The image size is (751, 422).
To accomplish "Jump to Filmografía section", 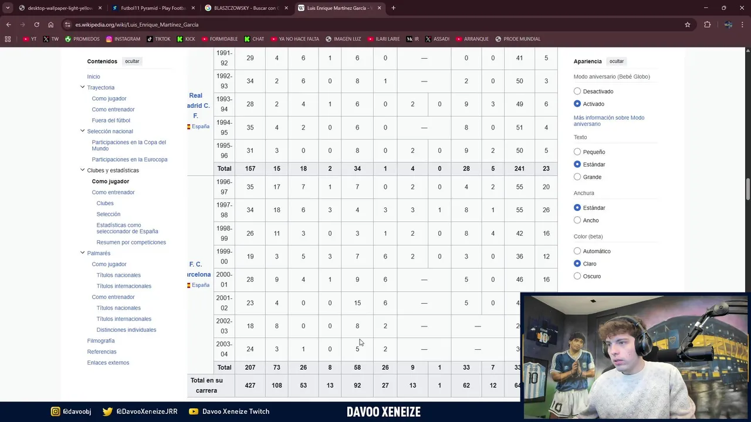I will (101, 341).
